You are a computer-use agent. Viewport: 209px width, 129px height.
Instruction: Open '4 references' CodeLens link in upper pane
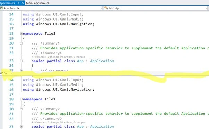pos(39,57)
